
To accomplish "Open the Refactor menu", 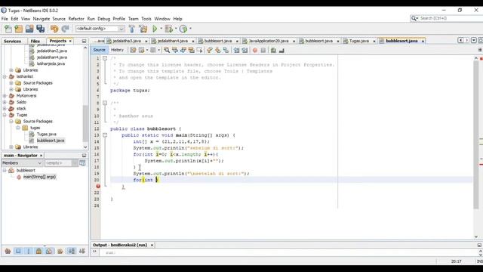I will (76, 19).
